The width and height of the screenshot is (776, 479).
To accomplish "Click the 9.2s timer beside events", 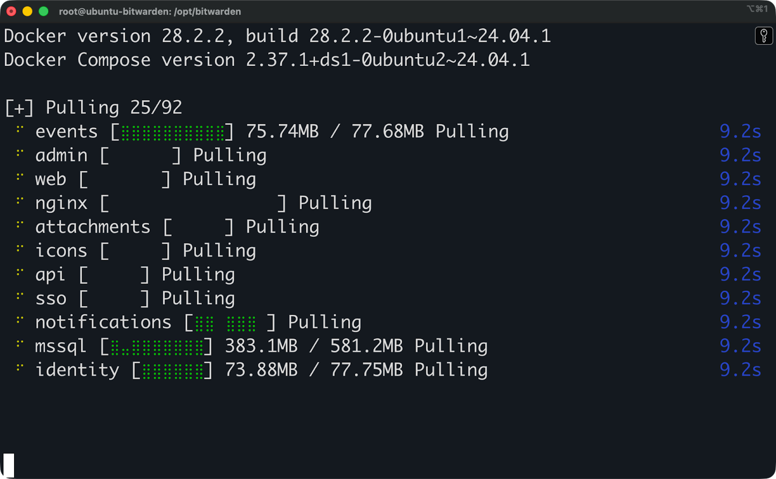I will click(741, 131).
